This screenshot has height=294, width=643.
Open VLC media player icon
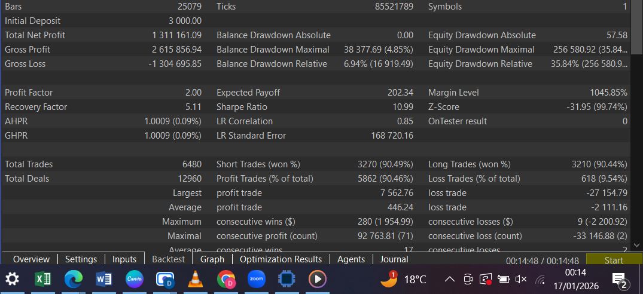tap(195, 279)
